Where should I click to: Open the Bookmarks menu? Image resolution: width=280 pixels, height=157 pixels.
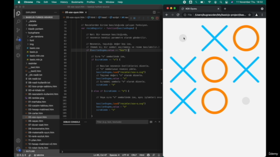[77, 2]
